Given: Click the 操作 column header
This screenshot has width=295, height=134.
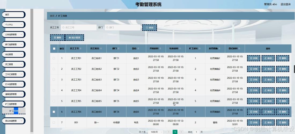Looking at the screenshot, I should 268,49.
